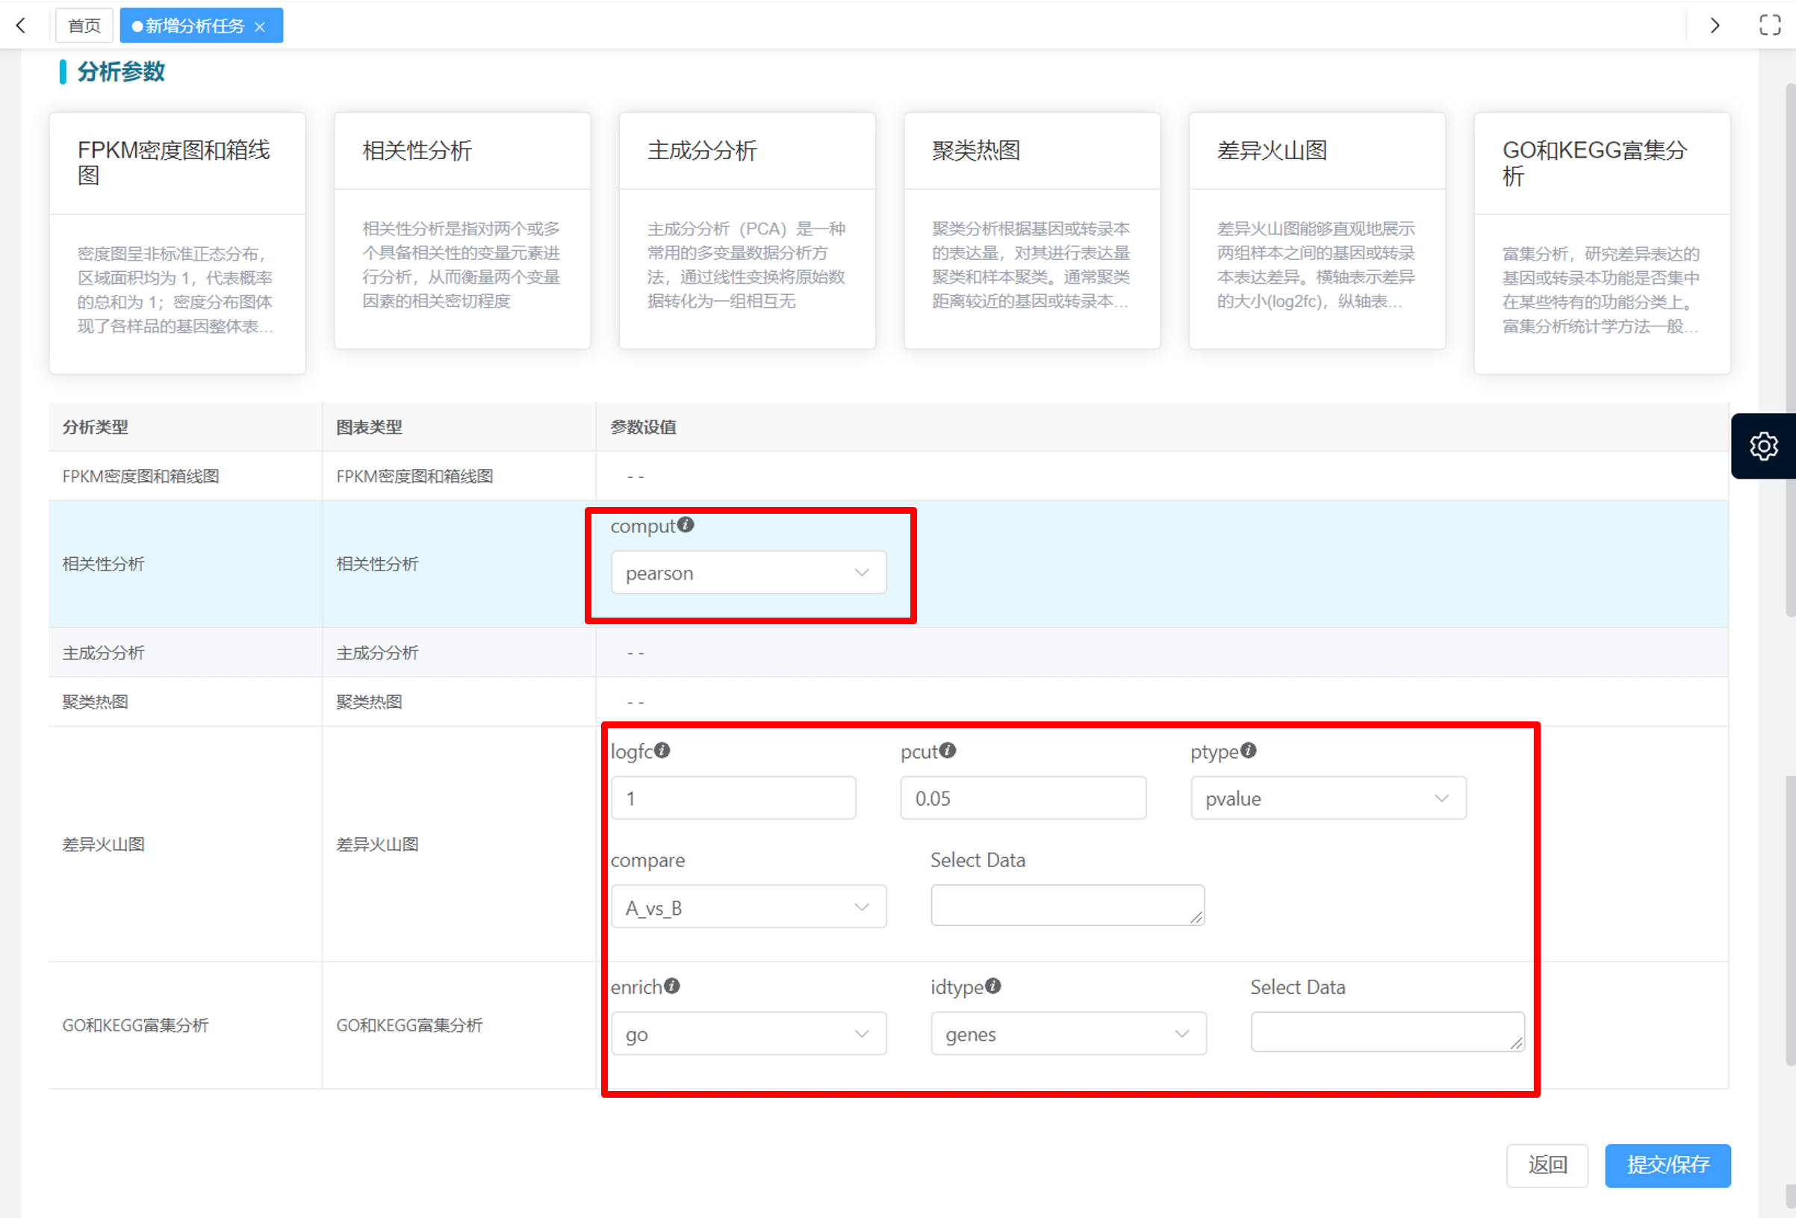Click the comput info icon
1796x1218 pixels.
point(686,526)
